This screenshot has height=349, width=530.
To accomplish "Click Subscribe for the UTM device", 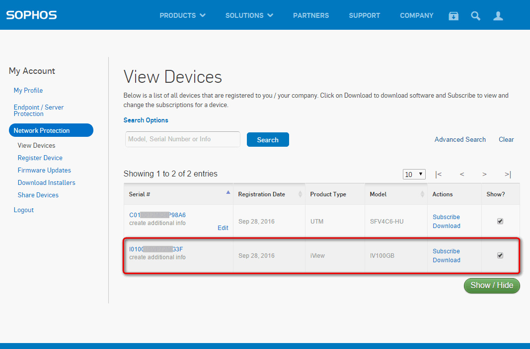I will click(x=446, y=217).
